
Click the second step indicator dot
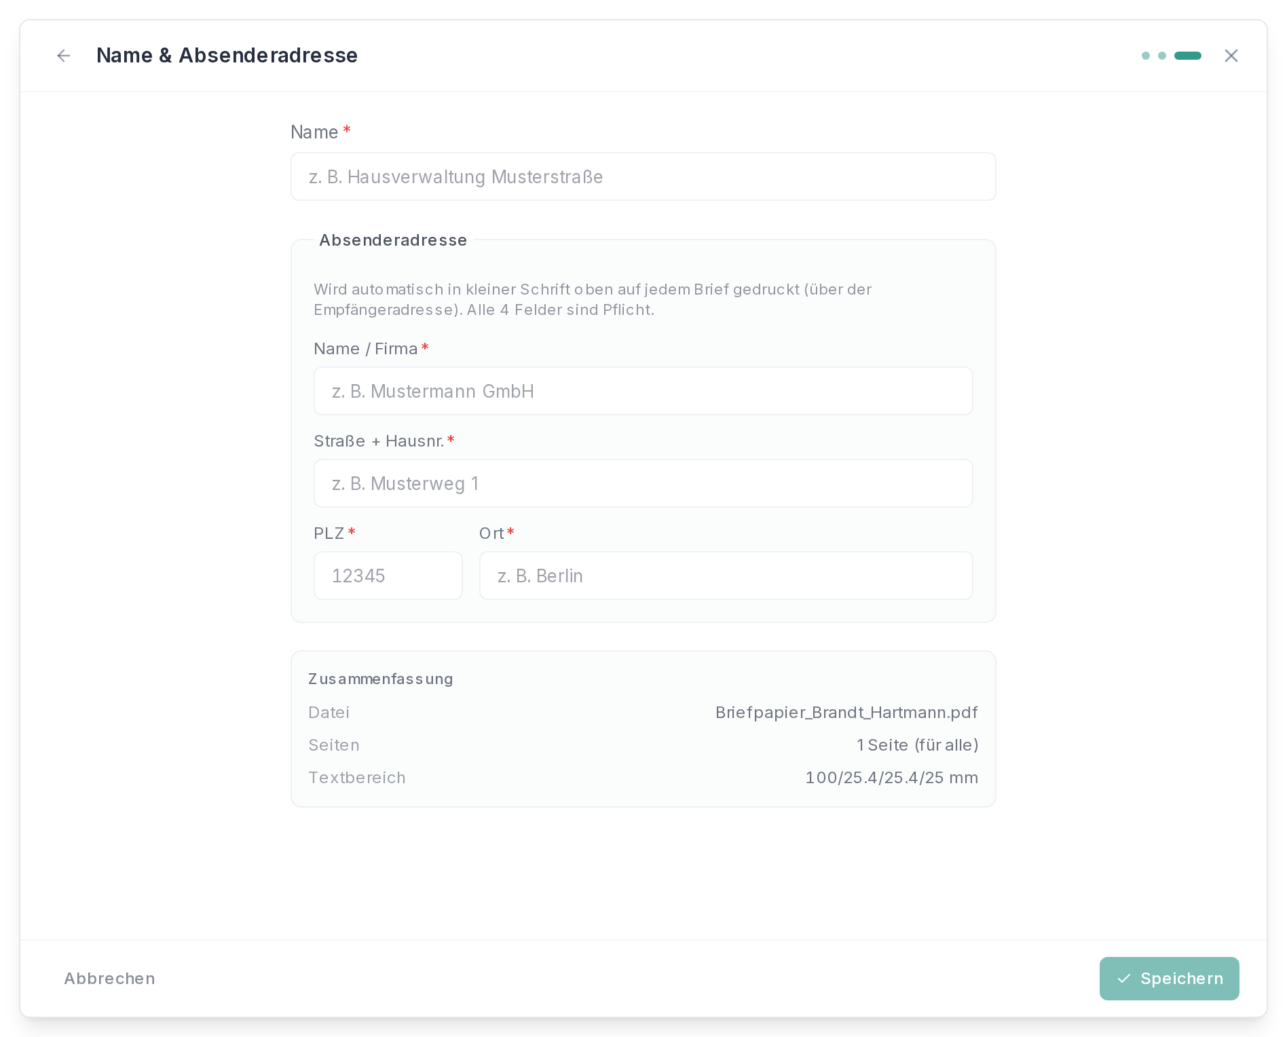pyautogui.click(x=1162, y=56)
